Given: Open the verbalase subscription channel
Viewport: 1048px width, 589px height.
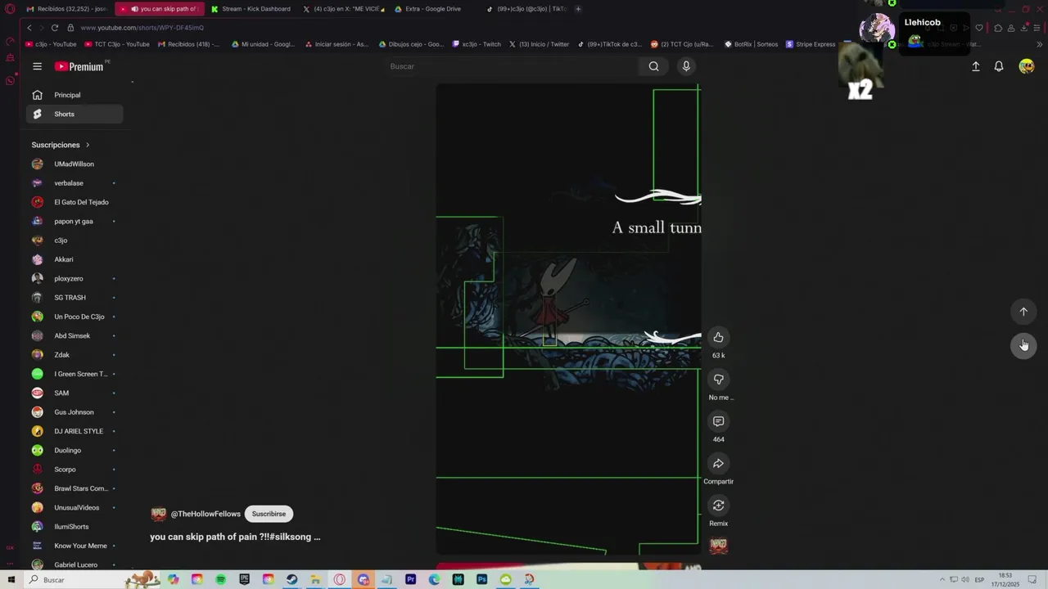Looking at the screenshot, I should coord(75,183).
